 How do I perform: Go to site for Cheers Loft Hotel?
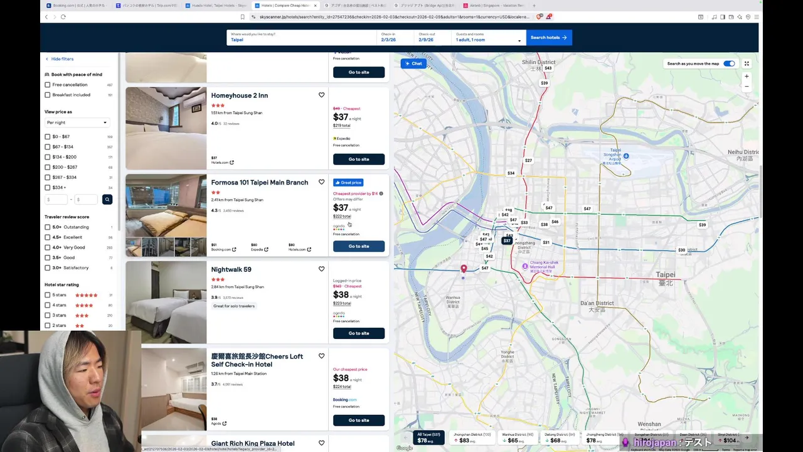tap(359, 420)
